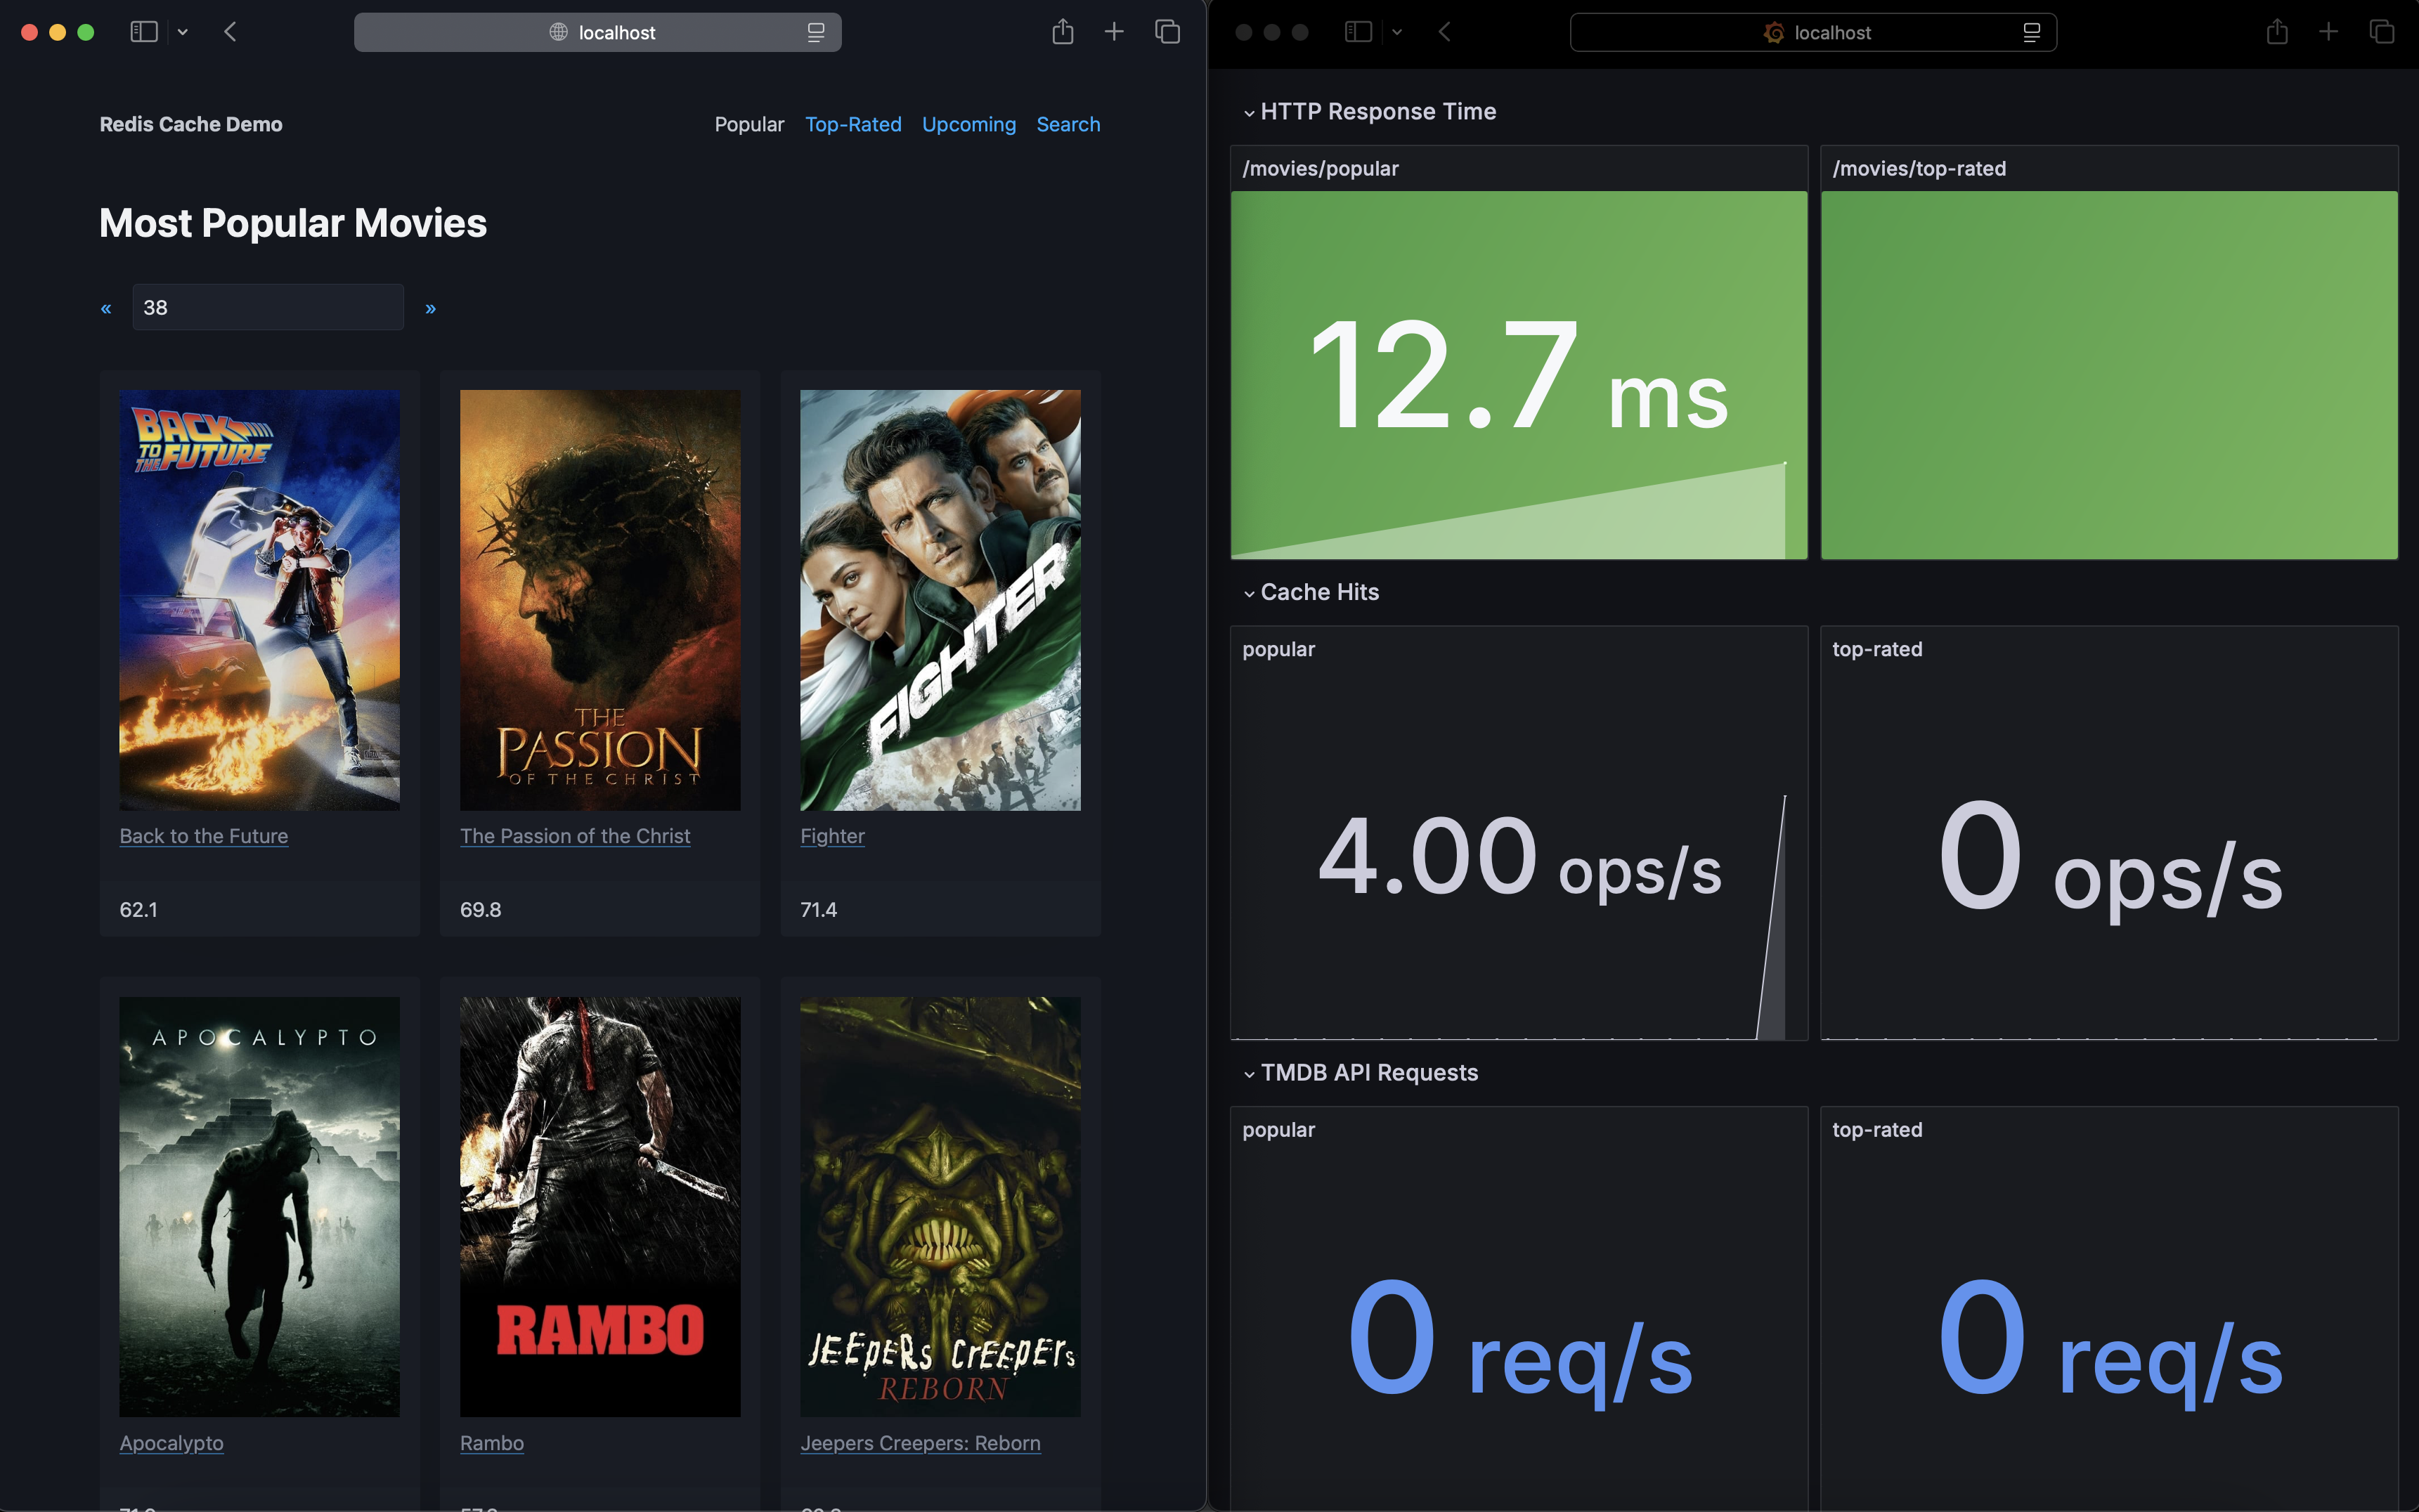Open the Share menu in the left Safari toolbar
Screen dimensions: 2419x1512
1062,31
